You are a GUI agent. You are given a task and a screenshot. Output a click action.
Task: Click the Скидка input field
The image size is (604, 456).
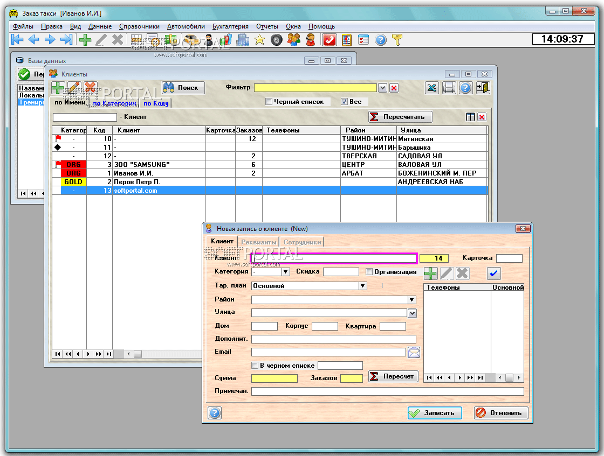(341, 272)
